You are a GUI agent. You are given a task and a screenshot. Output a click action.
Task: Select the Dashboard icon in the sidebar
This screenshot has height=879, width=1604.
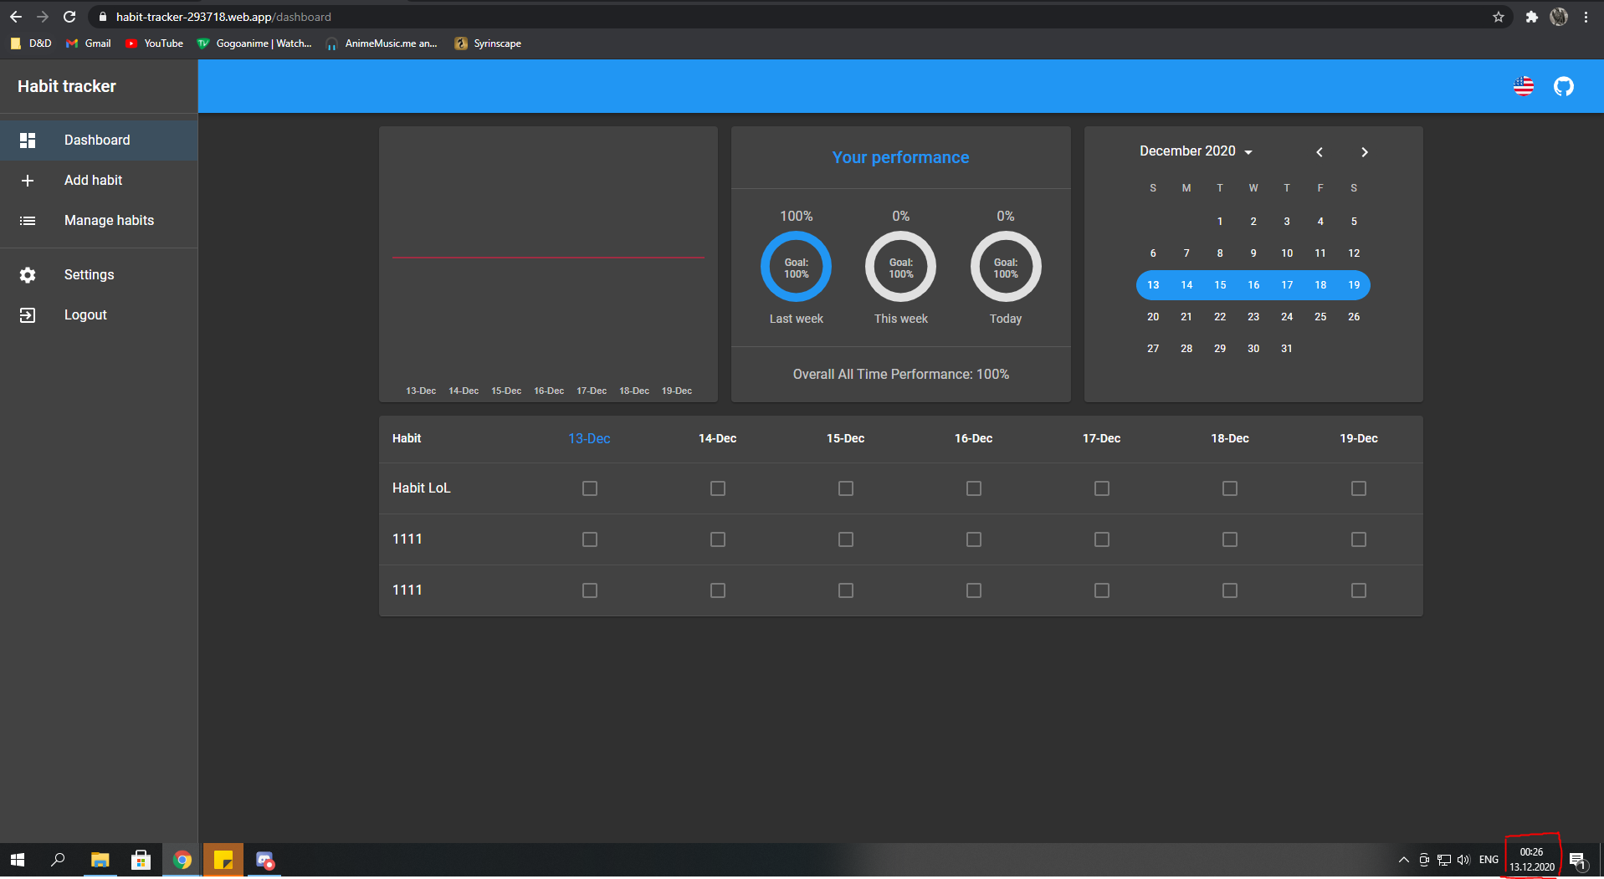click(x=28, y=140)
